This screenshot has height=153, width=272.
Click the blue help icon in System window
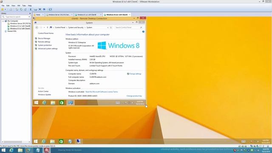pyautogui.click(x=143, y=31)
